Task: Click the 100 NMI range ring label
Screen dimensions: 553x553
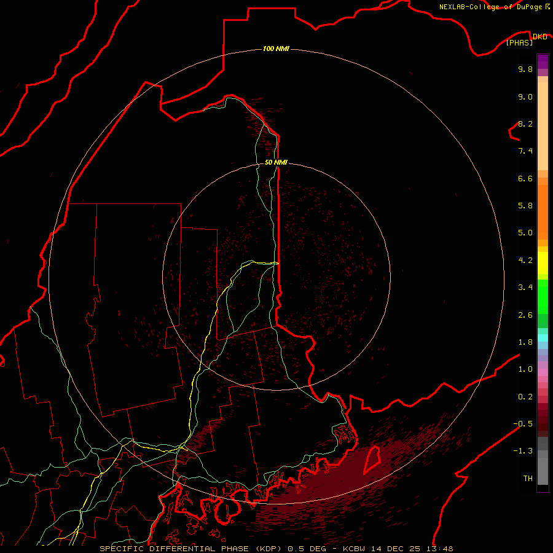Action: (276, 49)
